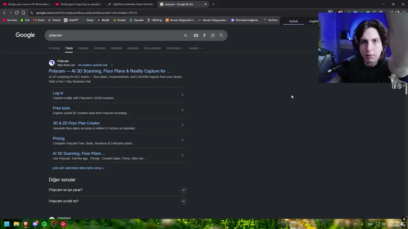Open the Oyuneks bookmark
The height and width of the screenshot is (229, 408).
click(x=136, y=20)
